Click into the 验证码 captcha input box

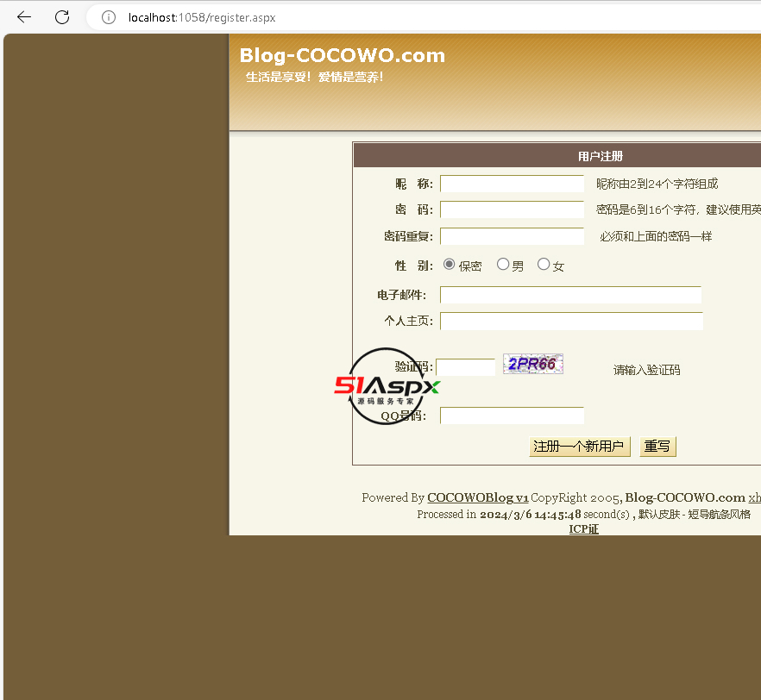point(465,367)
